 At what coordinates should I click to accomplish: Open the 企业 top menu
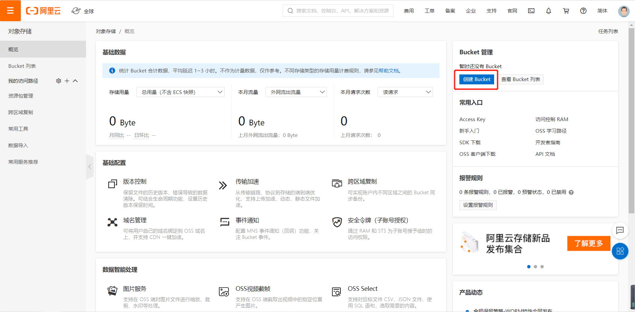471,11
